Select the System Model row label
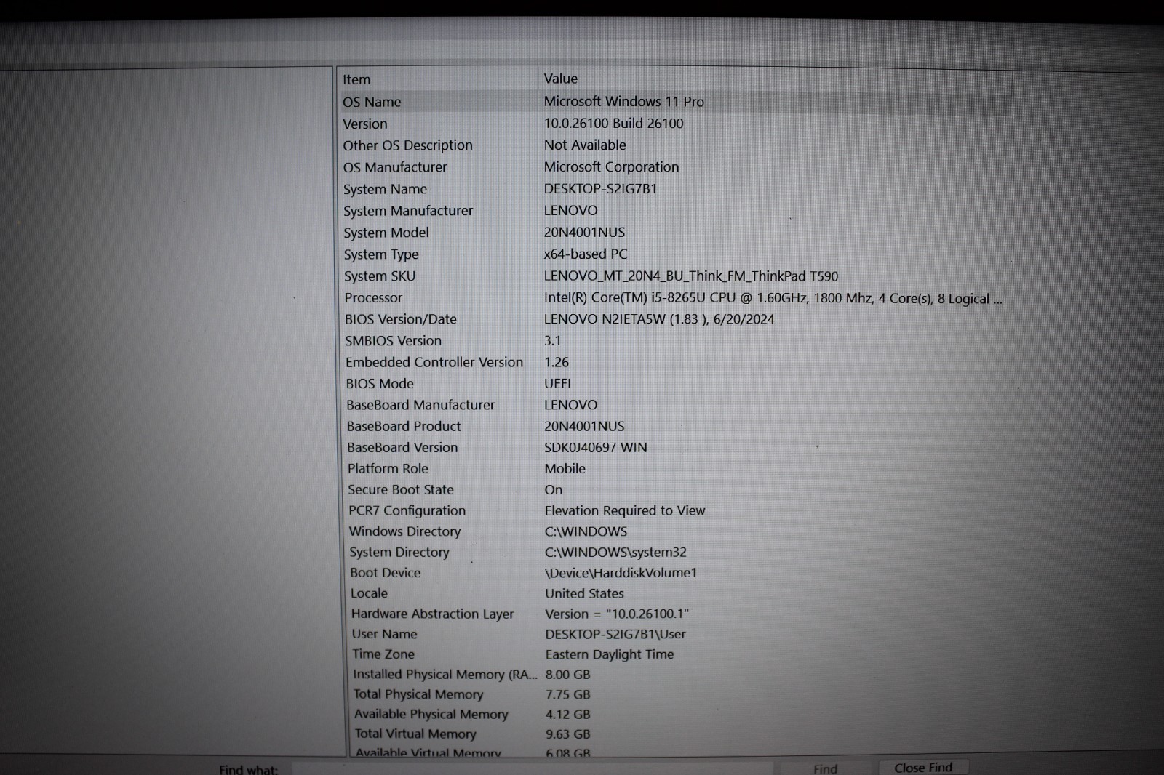The height and width of the screenshot is (775, 1164). click(386, 233)
